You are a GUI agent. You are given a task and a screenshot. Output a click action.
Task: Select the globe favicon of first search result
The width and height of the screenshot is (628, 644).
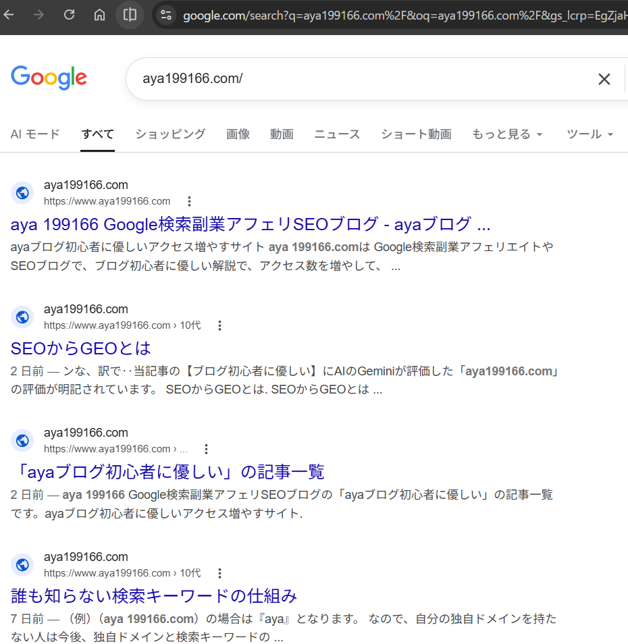[x=22, y=192]
